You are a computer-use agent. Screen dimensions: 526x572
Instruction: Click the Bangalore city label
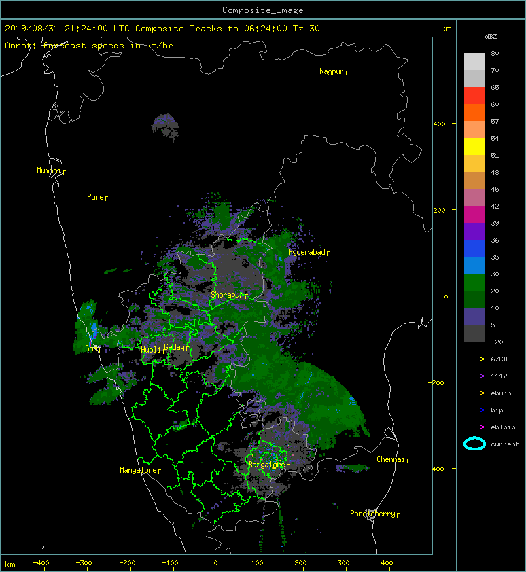point(268,465)
